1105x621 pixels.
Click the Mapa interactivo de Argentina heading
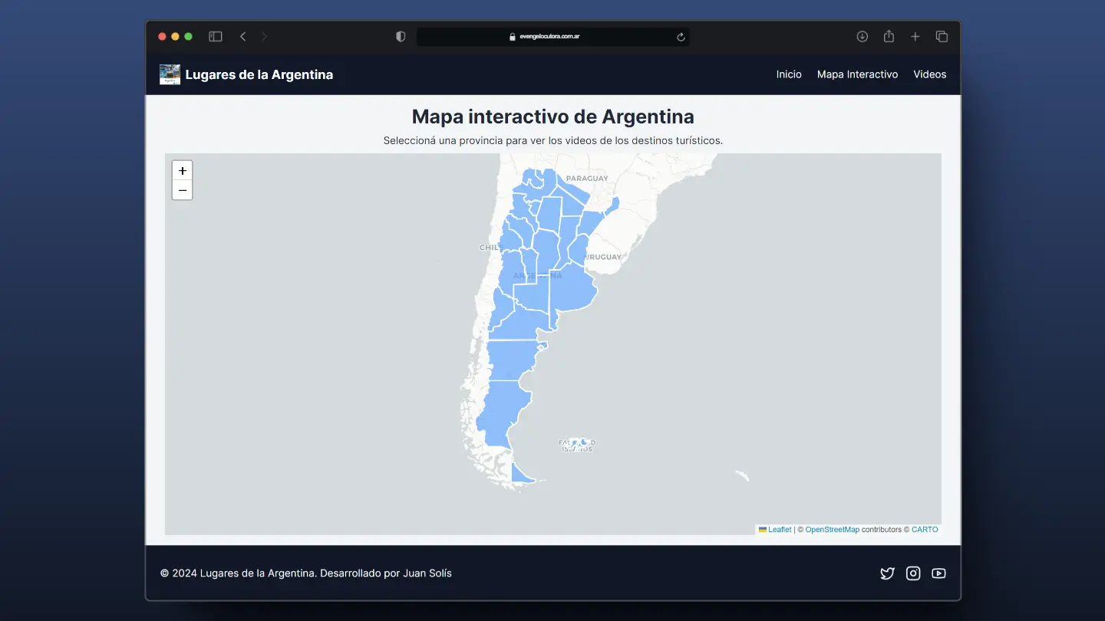[x=553, y=117]
